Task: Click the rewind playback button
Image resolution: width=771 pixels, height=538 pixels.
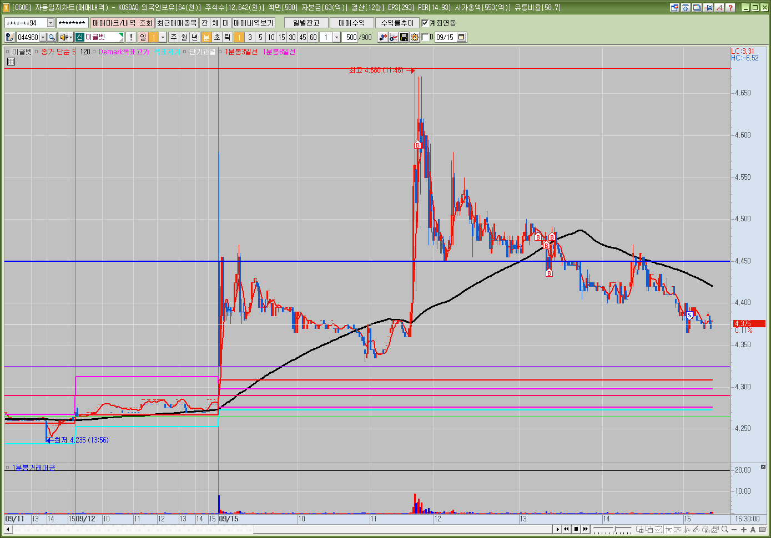Action: point(566,529)
